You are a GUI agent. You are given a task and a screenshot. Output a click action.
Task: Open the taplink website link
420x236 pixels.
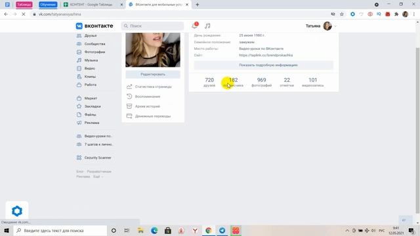pos(266,55)
